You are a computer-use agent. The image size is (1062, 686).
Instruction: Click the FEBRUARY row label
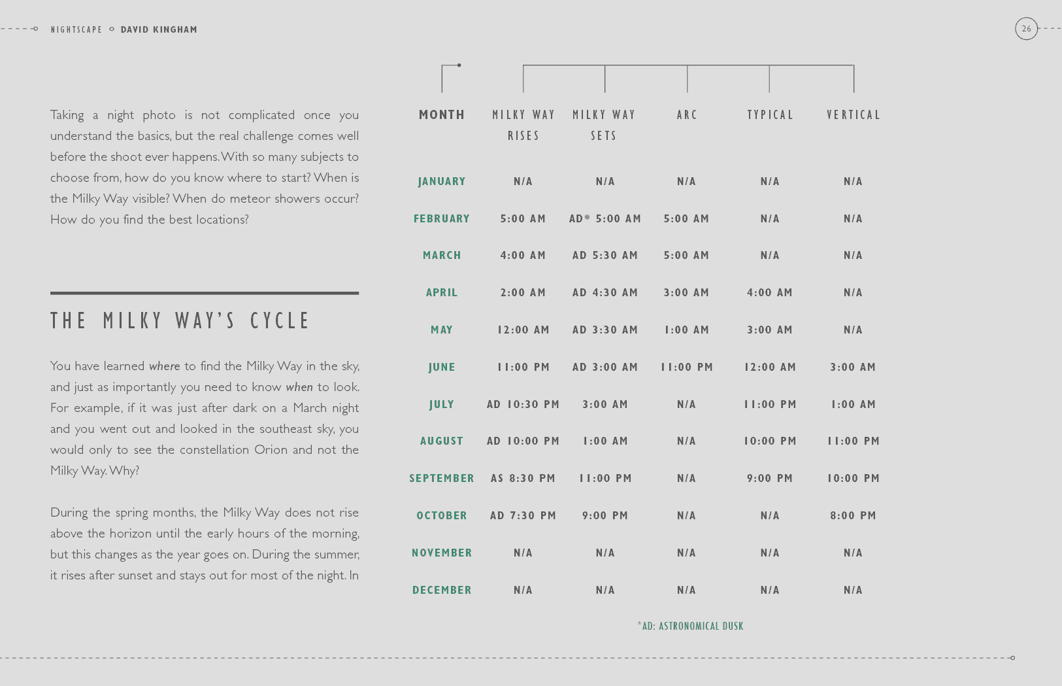(442, 218)
